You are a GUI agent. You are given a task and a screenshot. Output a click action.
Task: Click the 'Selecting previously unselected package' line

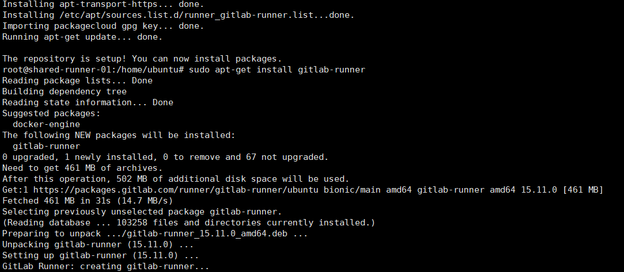[x=142, y=212]
